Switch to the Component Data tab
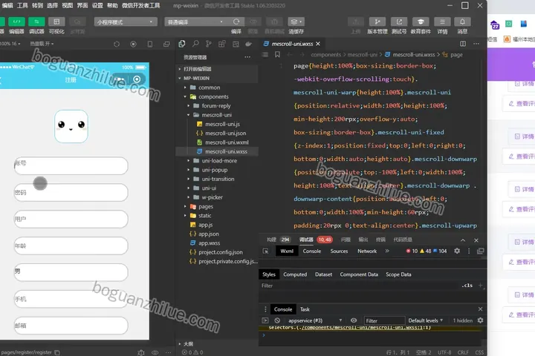This screenshot has width=535, height=356. point(359,274)
